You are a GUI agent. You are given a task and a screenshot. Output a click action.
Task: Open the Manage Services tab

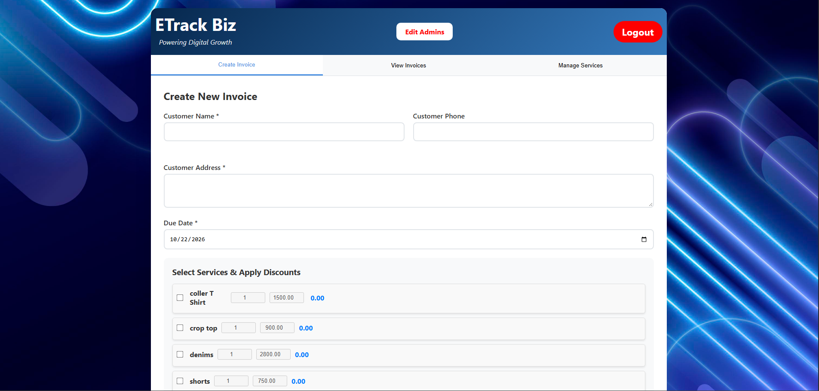(580, 65)
